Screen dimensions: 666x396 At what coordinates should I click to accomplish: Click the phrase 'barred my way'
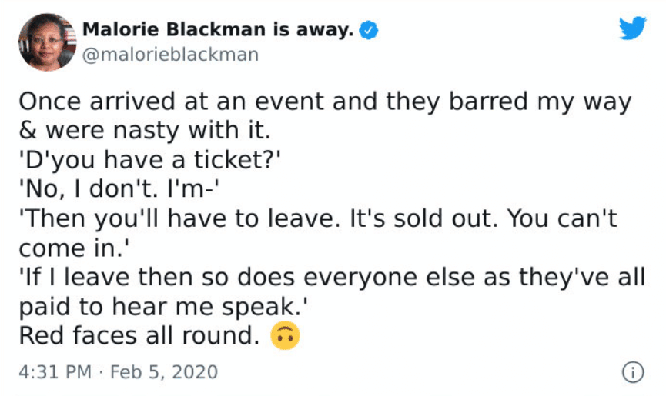pyautogui.click(x=540, y=102)
